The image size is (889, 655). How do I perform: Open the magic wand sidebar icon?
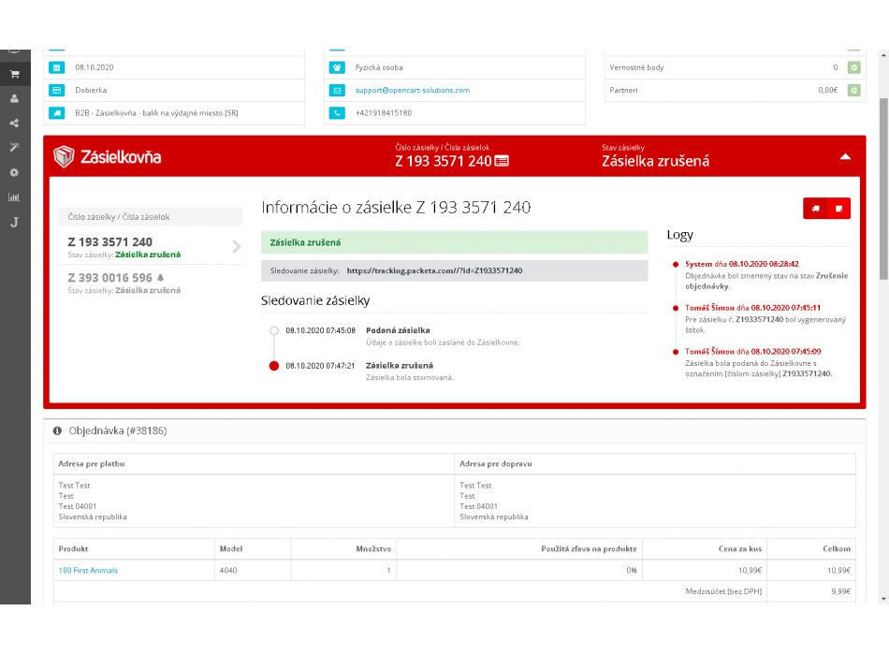15,148
